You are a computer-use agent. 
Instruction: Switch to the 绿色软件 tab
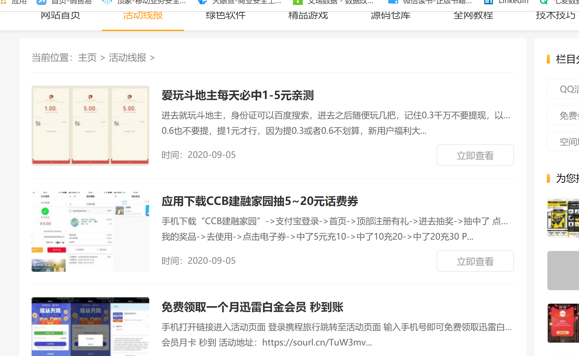(225, 15)
